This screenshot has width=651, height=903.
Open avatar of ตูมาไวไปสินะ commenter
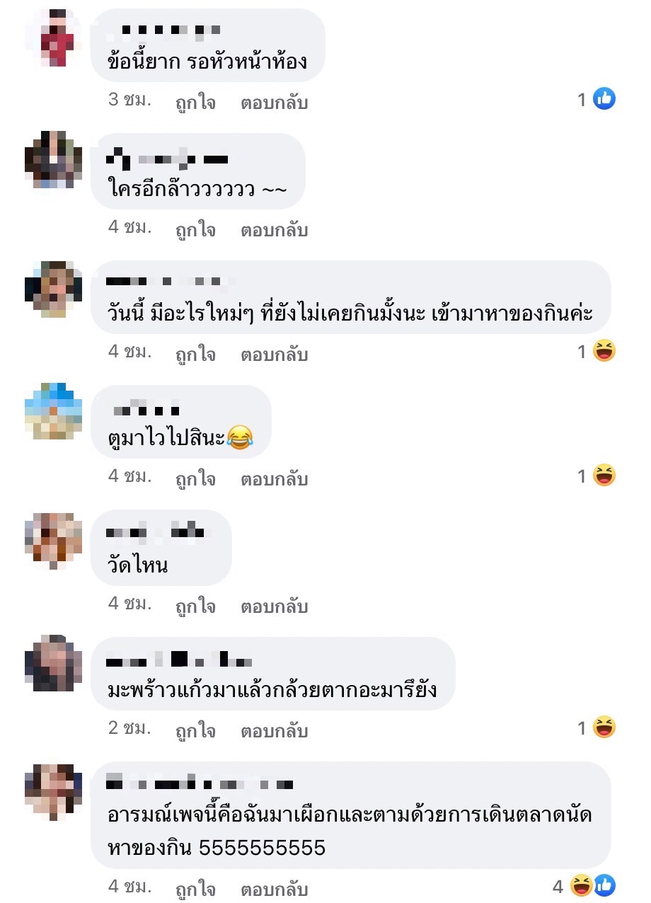coord(54,411)
